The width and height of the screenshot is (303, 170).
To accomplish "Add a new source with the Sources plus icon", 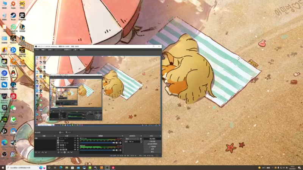I will click(58, 152).
